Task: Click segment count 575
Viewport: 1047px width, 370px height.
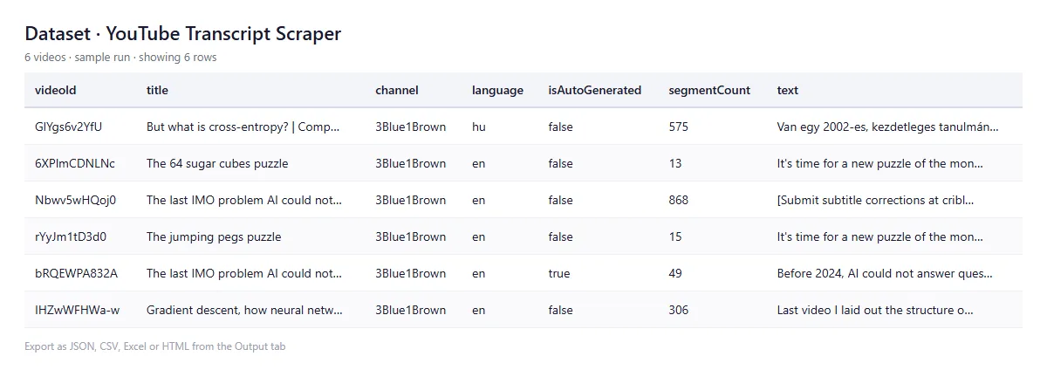Action: click(x=679, y=127)
